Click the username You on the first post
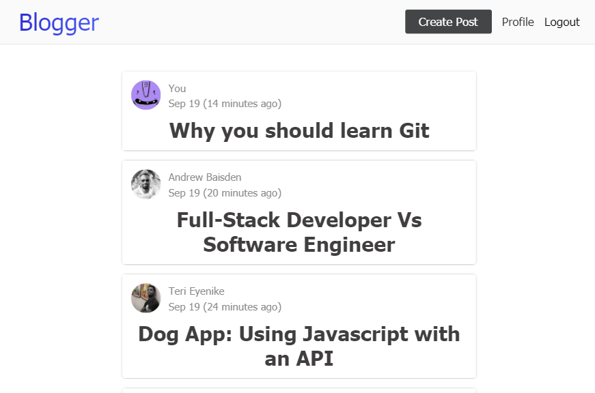Viewport: 595px width, 393px height. 176,88
